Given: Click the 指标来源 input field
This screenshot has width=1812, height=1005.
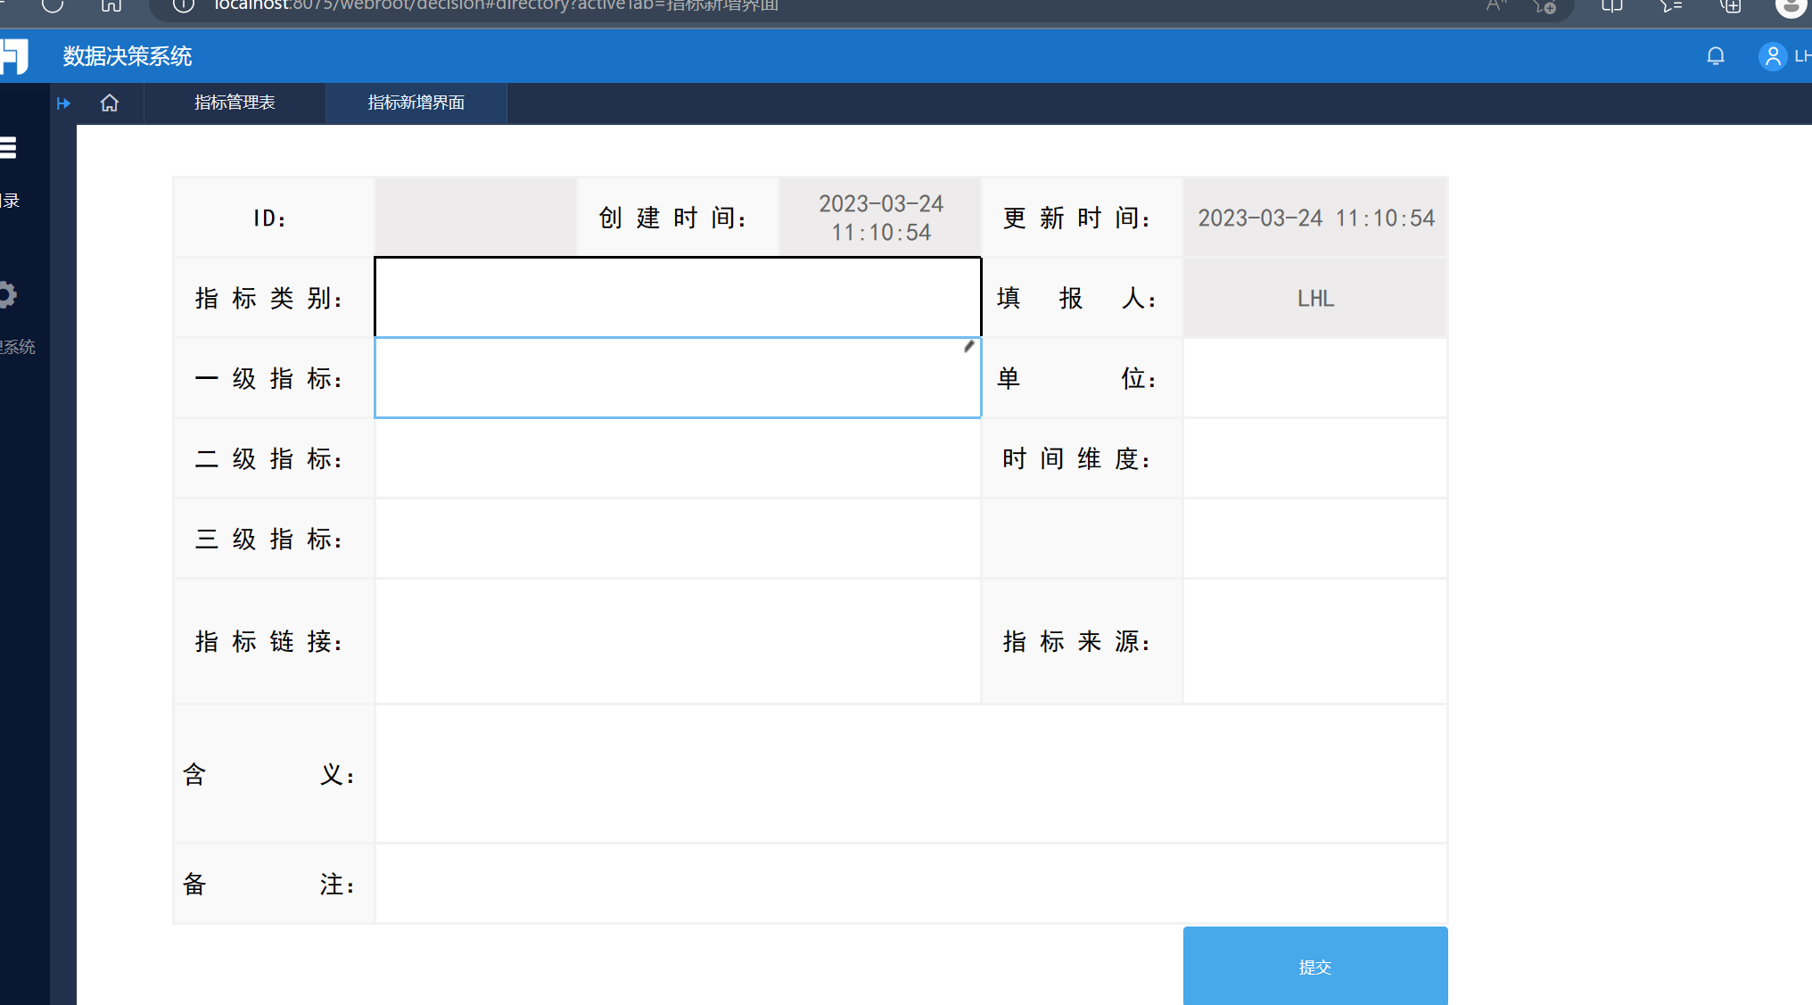Looking at the screenshot, I should pyautogui.click(x=1315, y=641).
